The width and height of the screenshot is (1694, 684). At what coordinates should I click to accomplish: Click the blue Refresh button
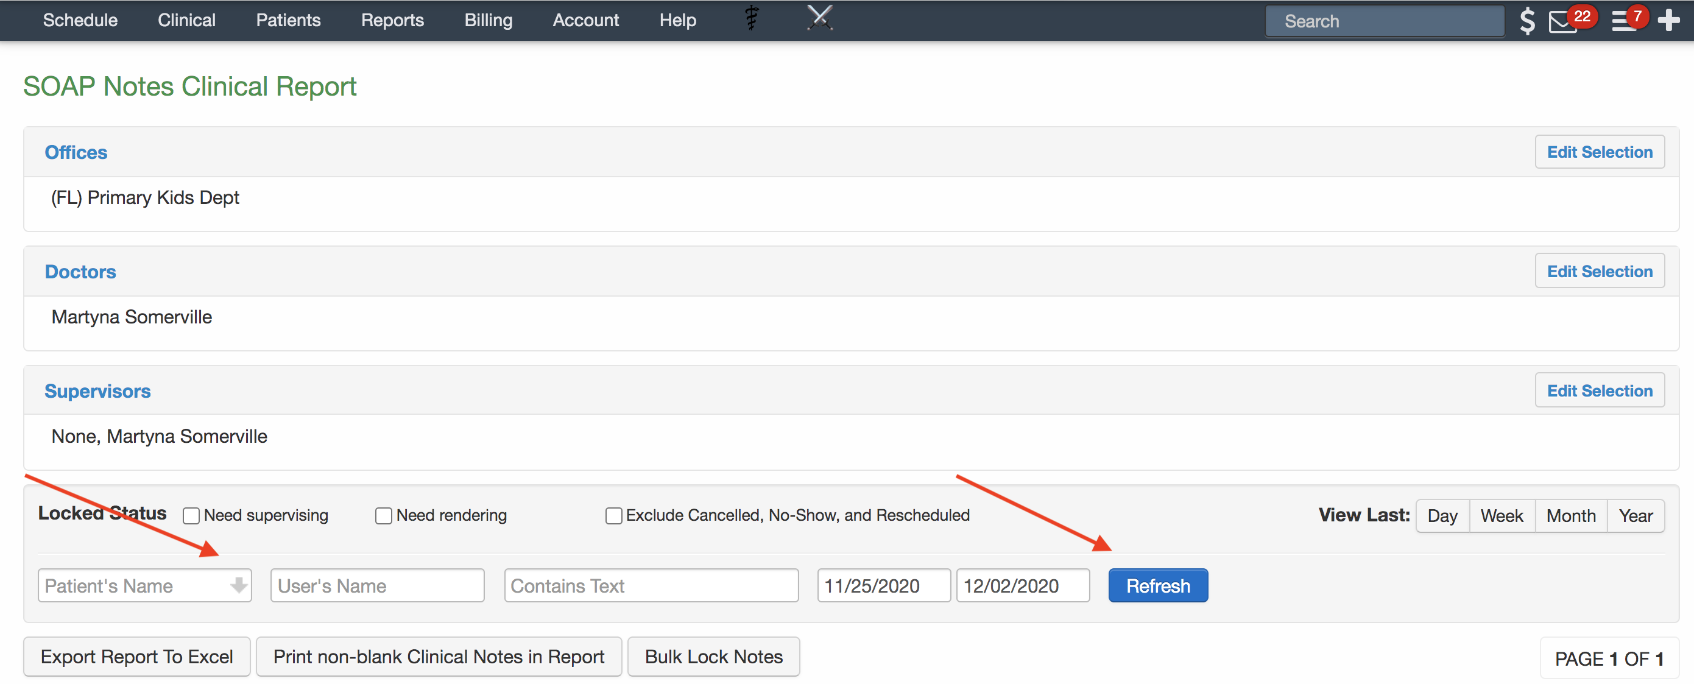point(1157,585)
